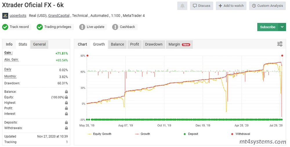Switch to the Stats tab
290x147 pixels.
point(23,44)
